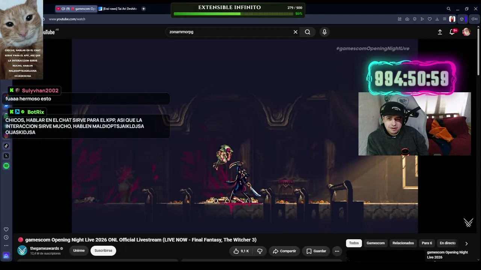Switch to the gamescom browser tab
This screenshot has height=270, width=481.
[x=76, y=9]
